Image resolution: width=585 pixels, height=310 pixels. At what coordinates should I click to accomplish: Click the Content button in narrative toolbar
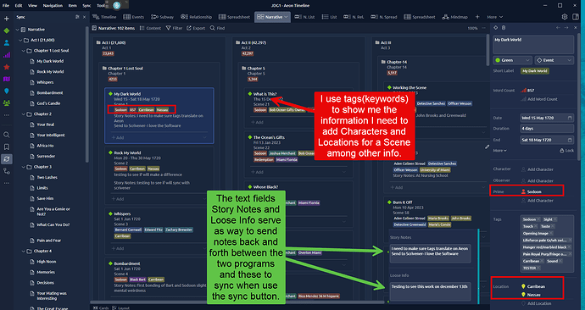[x=151, y=28]
